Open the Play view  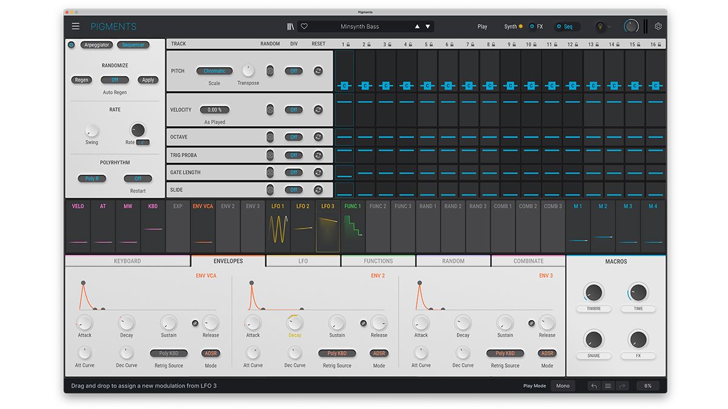click(x=482, y=27)
